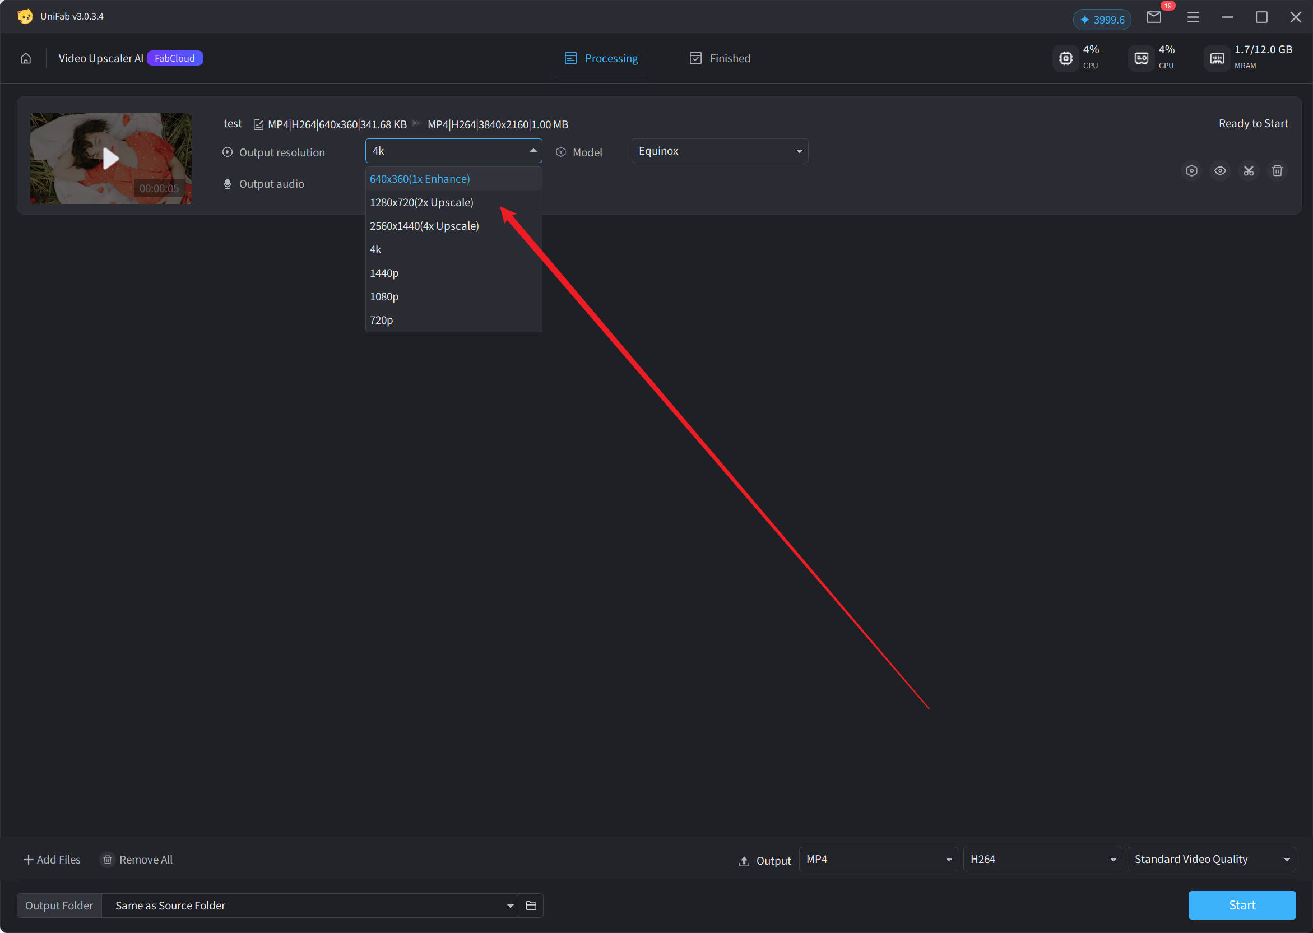Click the edit filename icon next to test

click(258, 124)
